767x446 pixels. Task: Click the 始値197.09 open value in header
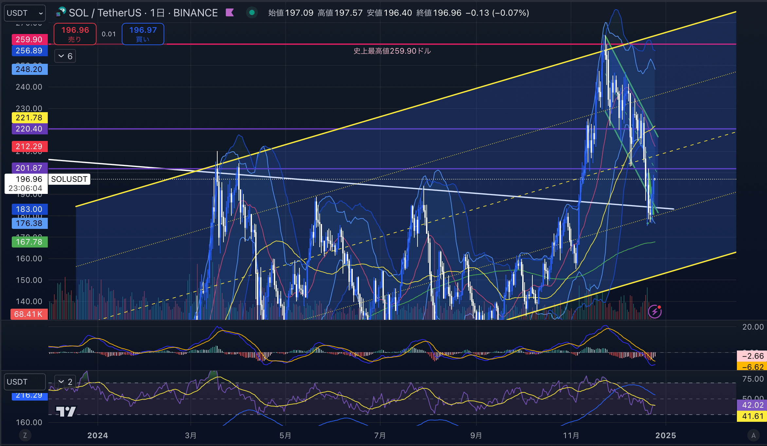click(x=291, y=13)
